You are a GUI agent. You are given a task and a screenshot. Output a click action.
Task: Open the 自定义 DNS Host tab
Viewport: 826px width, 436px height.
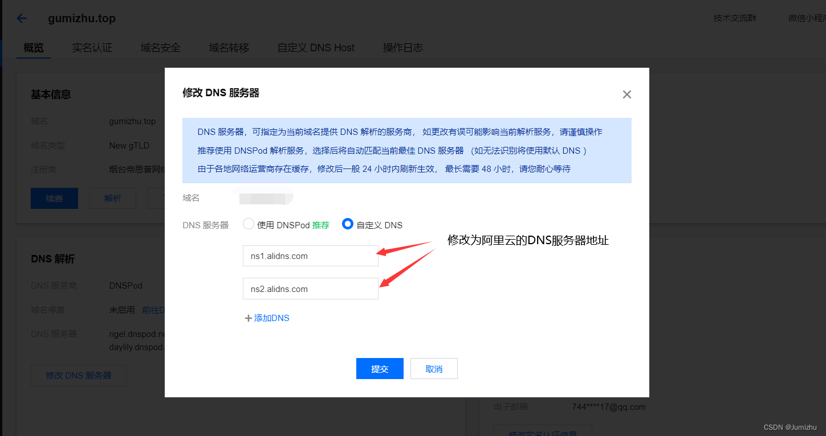click(316, 48)
